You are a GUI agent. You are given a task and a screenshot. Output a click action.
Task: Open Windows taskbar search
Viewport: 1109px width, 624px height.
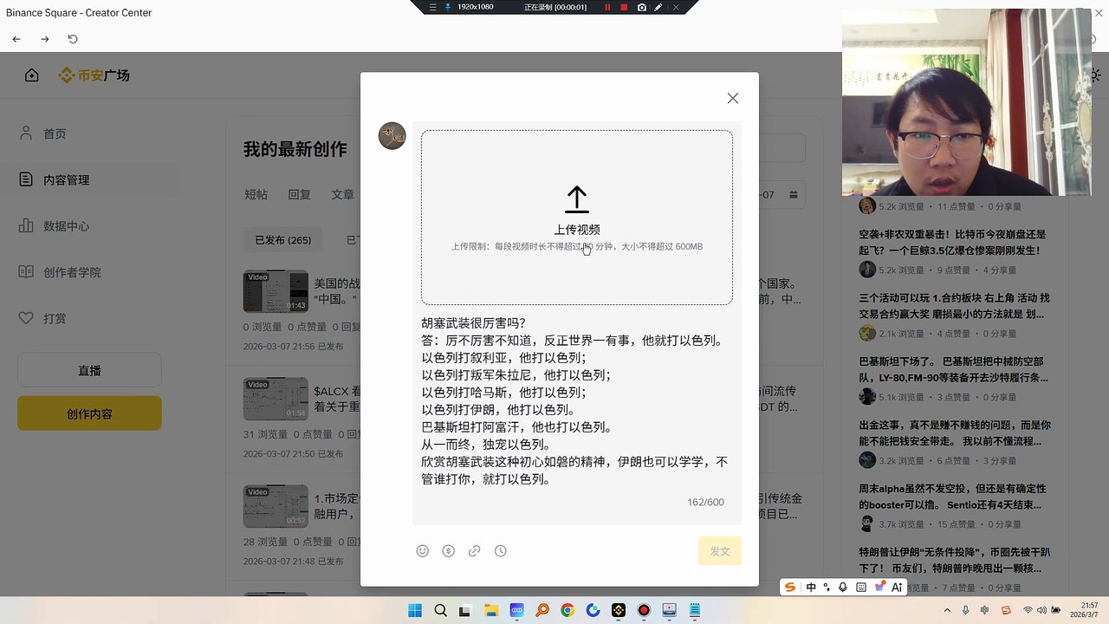pos(440,610)
